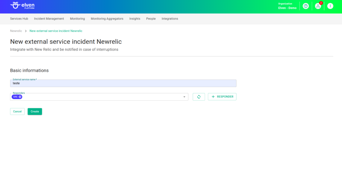Open the Incident Management menu
This screenshot has width=342, height=170.
(49, 19)
